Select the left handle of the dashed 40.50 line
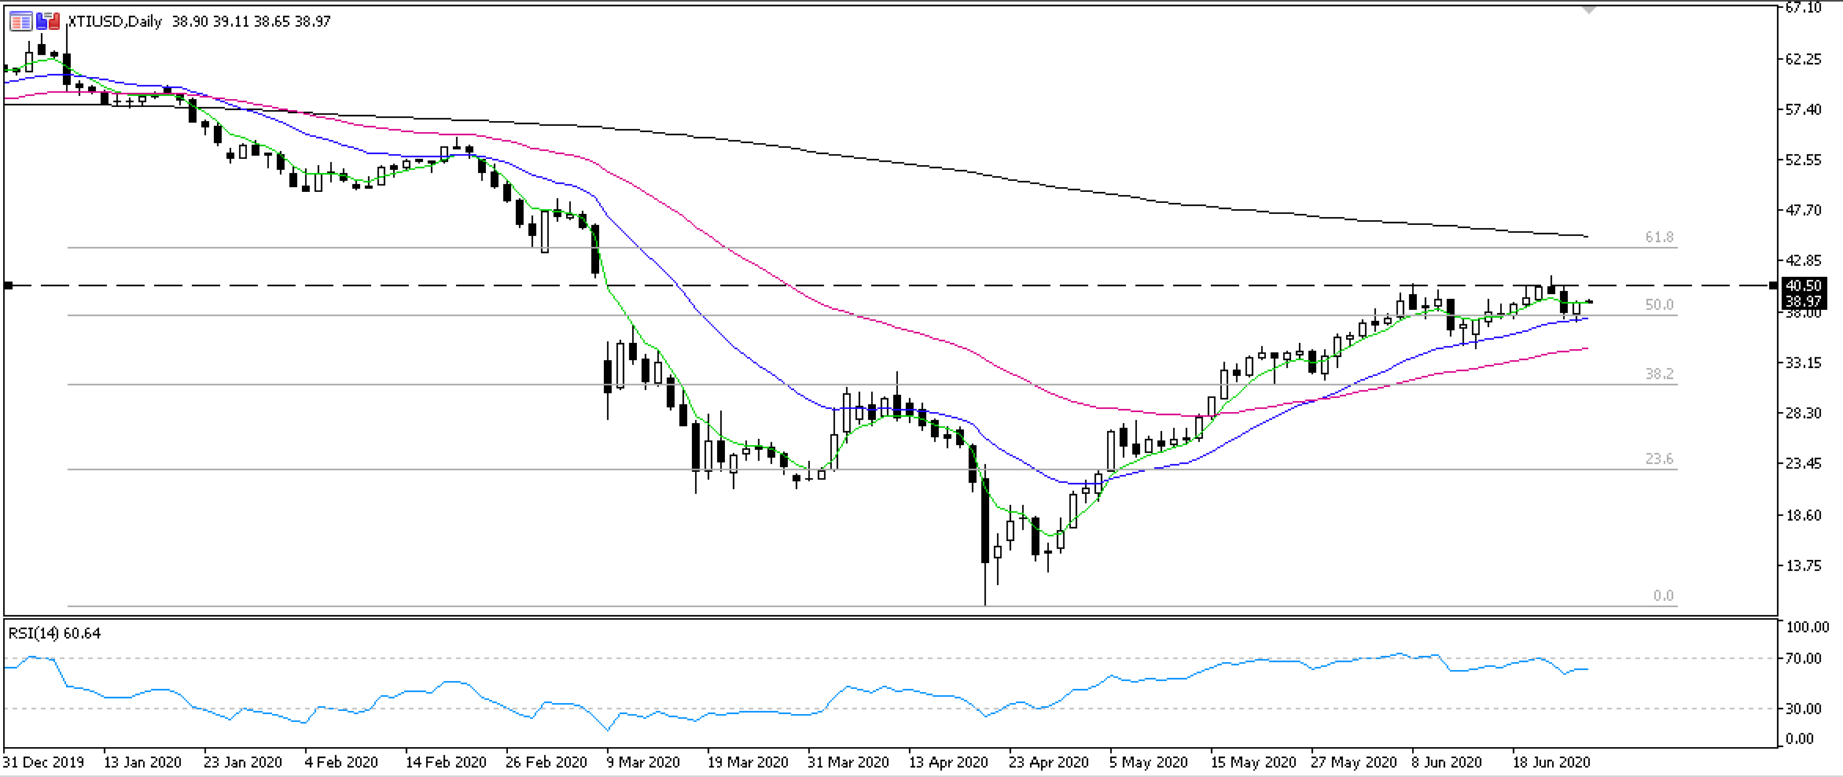 (x=8, y=285)
